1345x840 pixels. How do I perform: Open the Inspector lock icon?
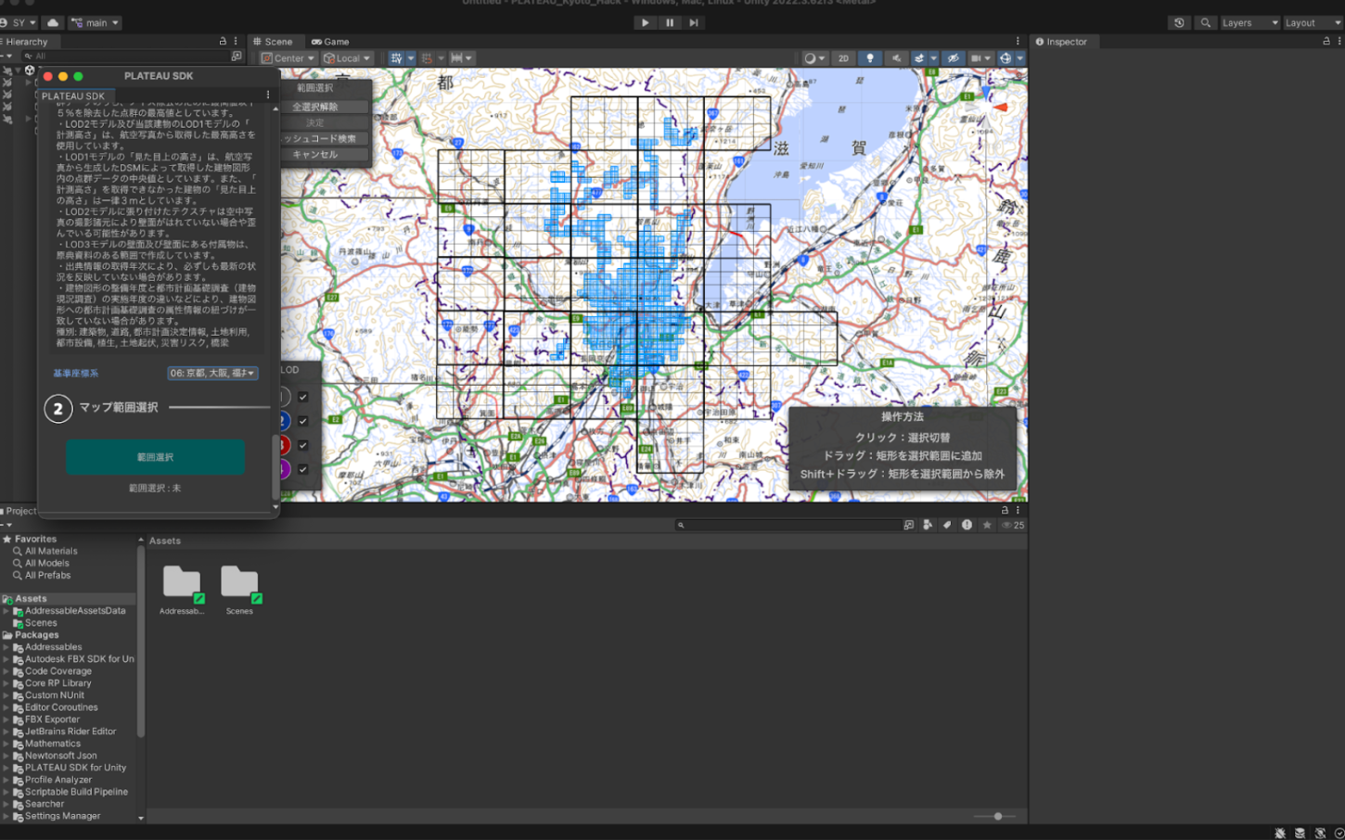1326,42
